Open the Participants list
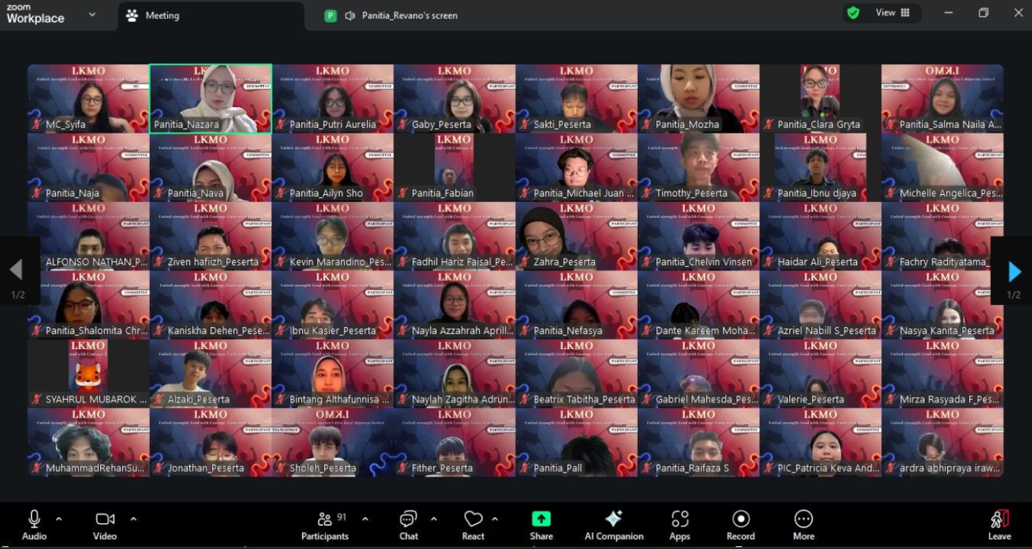This screenshot has width=1032, height=549. pos(325,525)
